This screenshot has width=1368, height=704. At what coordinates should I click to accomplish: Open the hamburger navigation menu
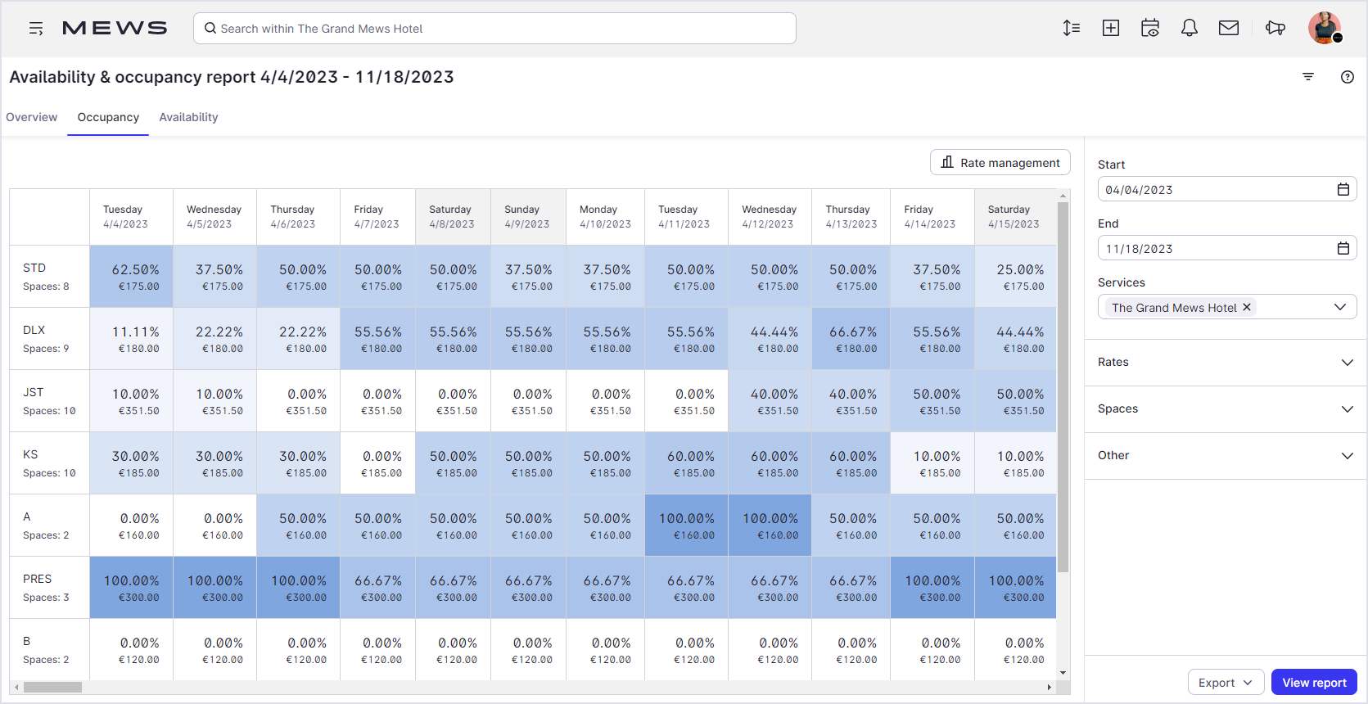36,29
